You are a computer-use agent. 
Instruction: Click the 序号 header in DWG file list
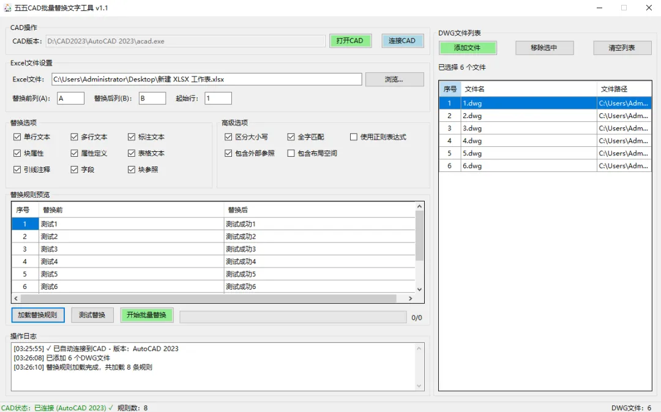click(450, 89)
